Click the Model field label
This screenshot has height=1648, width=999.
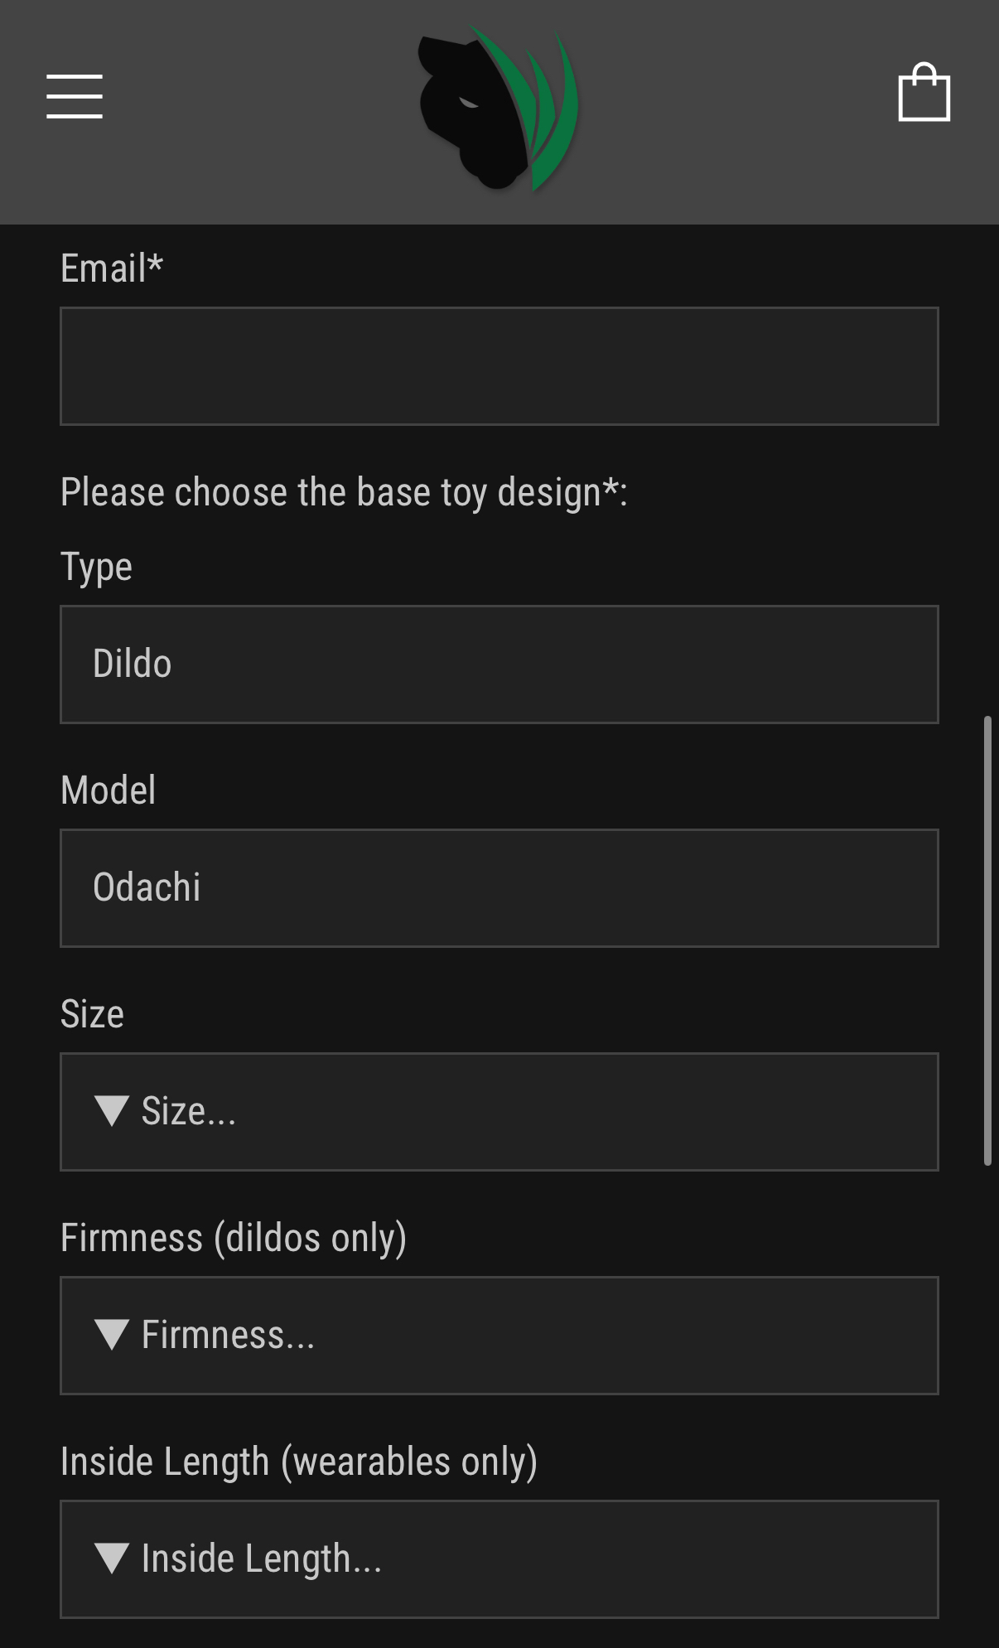click(x=108, y=790)
